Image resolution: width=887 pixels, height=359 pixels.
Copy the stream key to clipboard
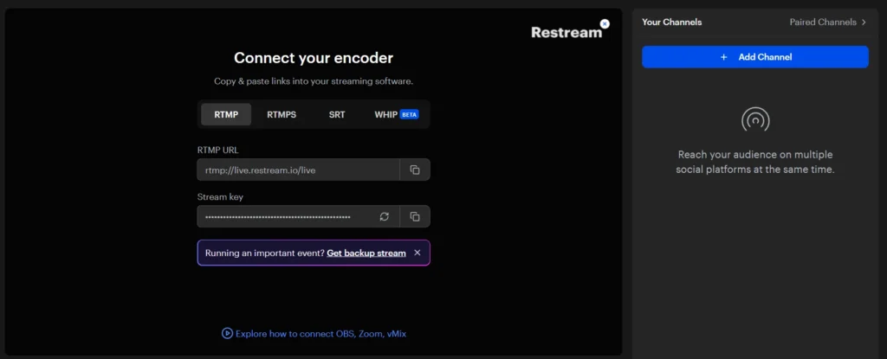(414, 216)
